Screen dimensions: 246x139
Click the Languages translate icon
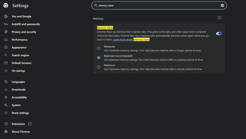(6, 82)
